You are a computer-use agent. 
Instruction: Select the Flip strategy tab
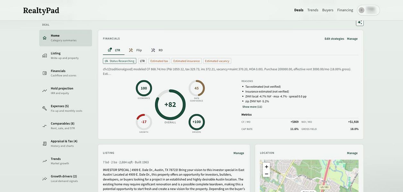coord(135,50)
